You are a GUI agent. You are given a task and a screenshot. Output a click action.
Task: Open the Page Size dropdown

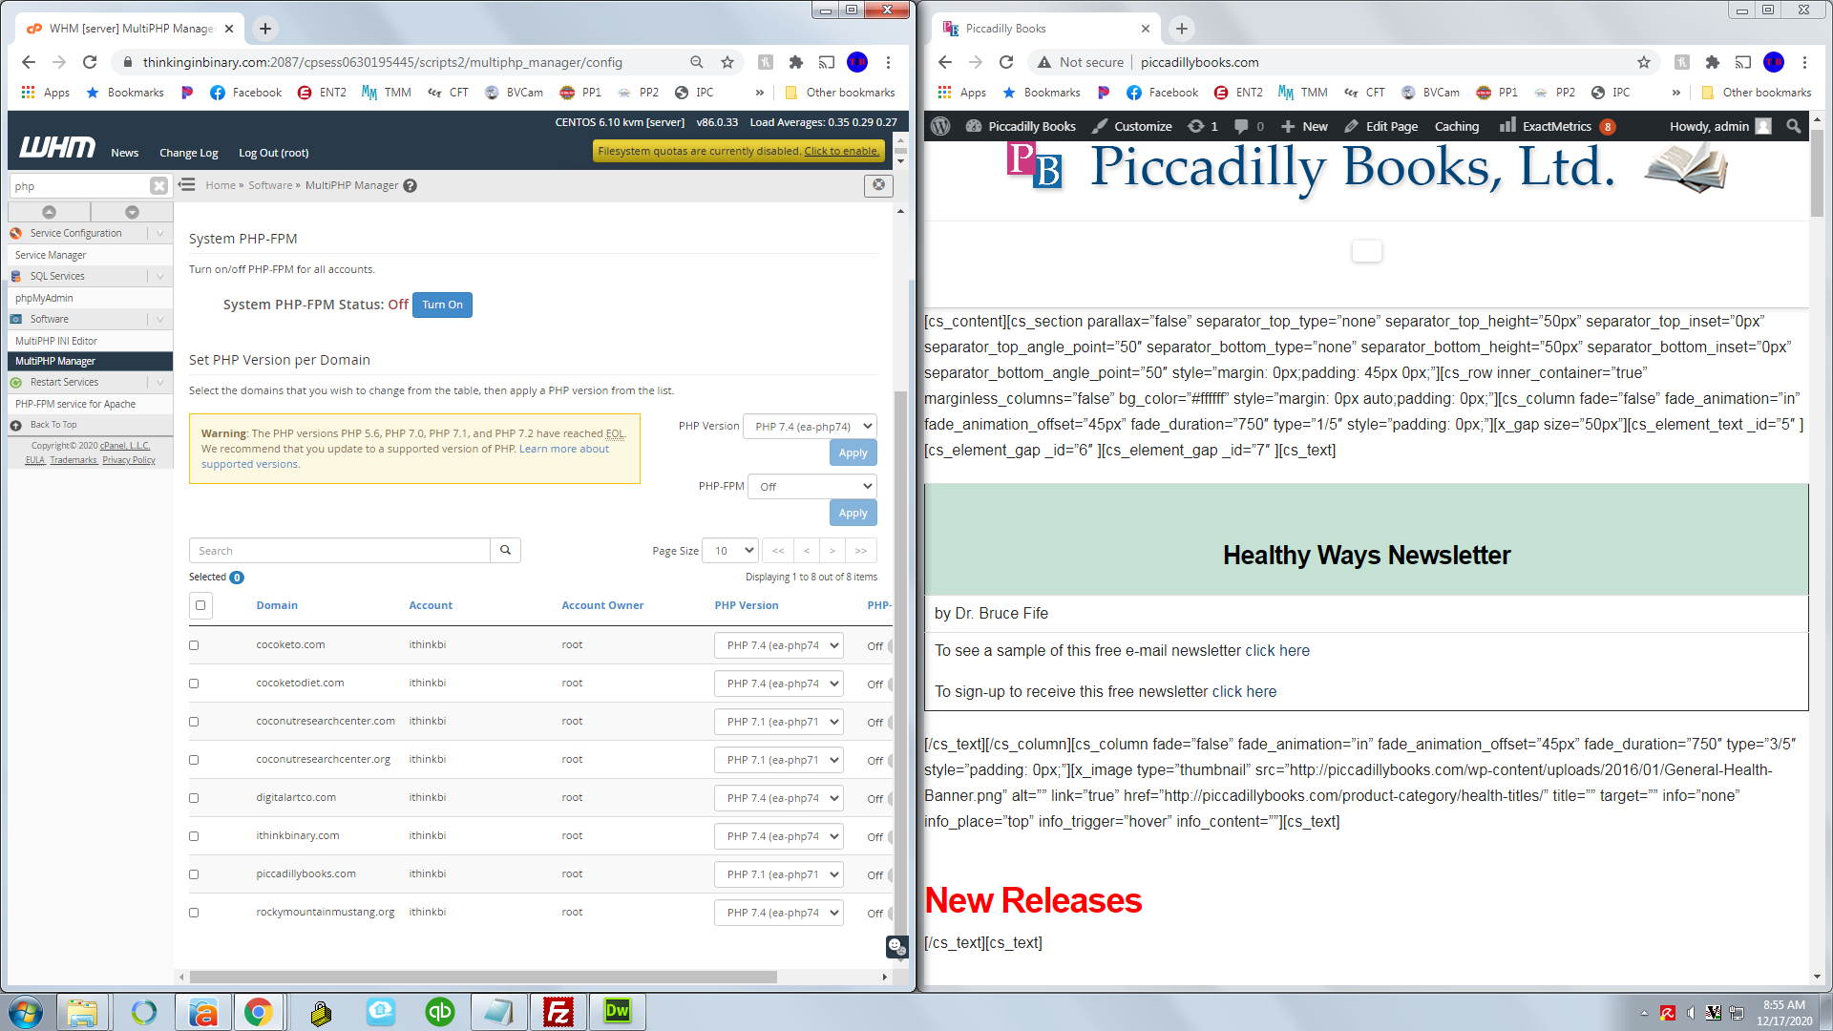pos(730,551)
